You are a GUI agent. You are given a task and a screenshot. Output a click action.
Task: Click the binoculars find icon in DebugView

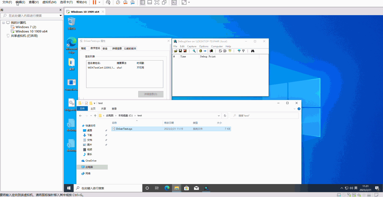point(253,51)
